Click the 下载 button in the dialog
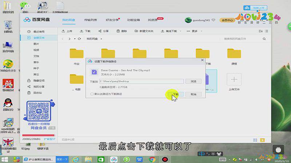The image size is (291, 163). click(x=175, y=94)
